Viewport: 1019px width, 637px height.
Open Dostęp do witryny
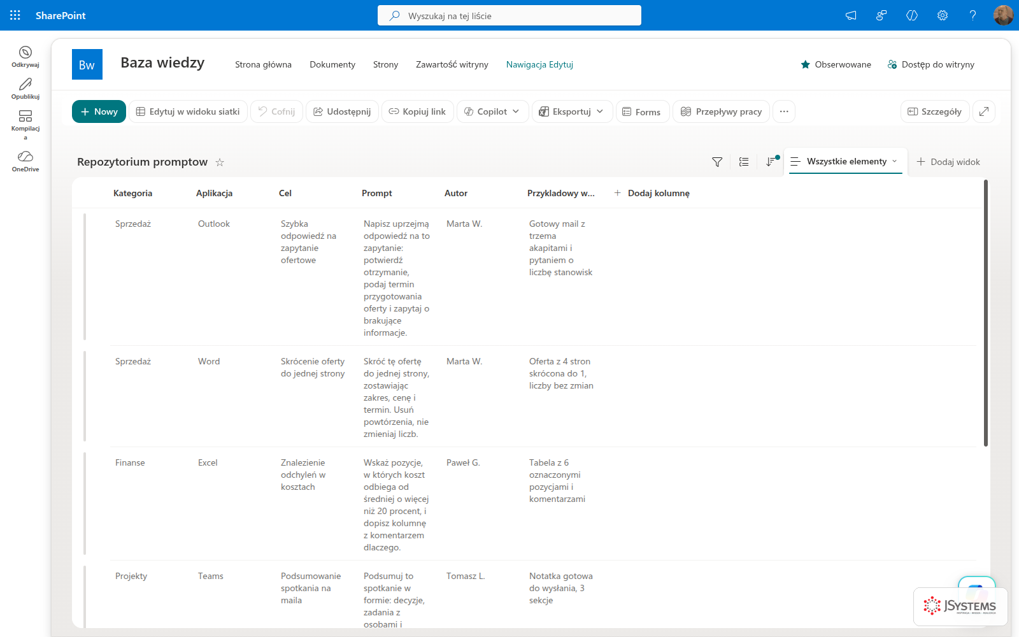(930, 64)
